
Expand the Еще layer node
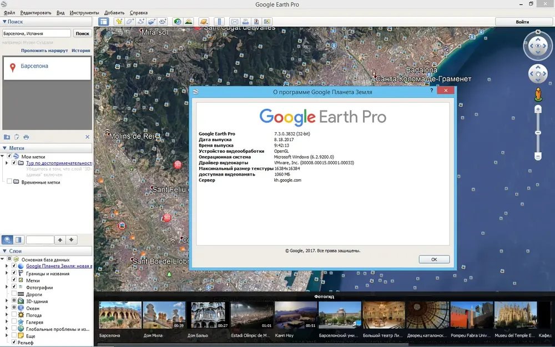(x=7, y=335)
